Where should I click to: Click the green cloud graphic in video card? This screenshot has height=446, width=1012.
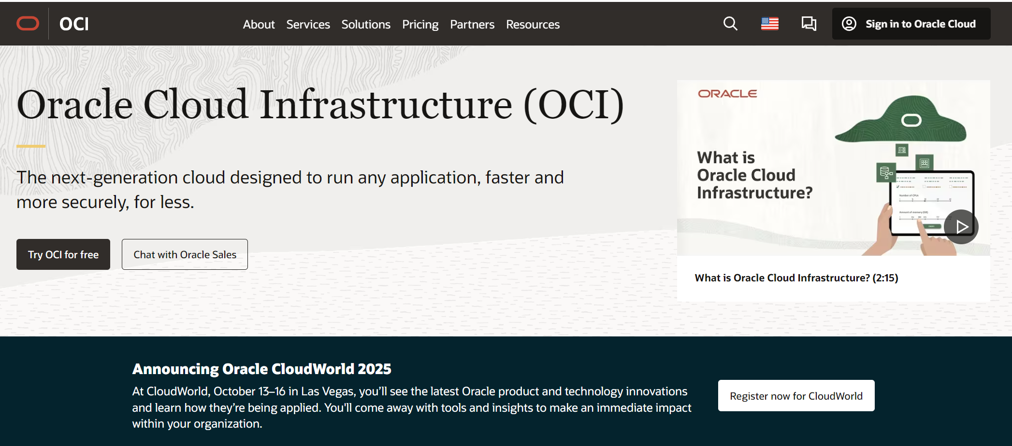coord(900,119)
